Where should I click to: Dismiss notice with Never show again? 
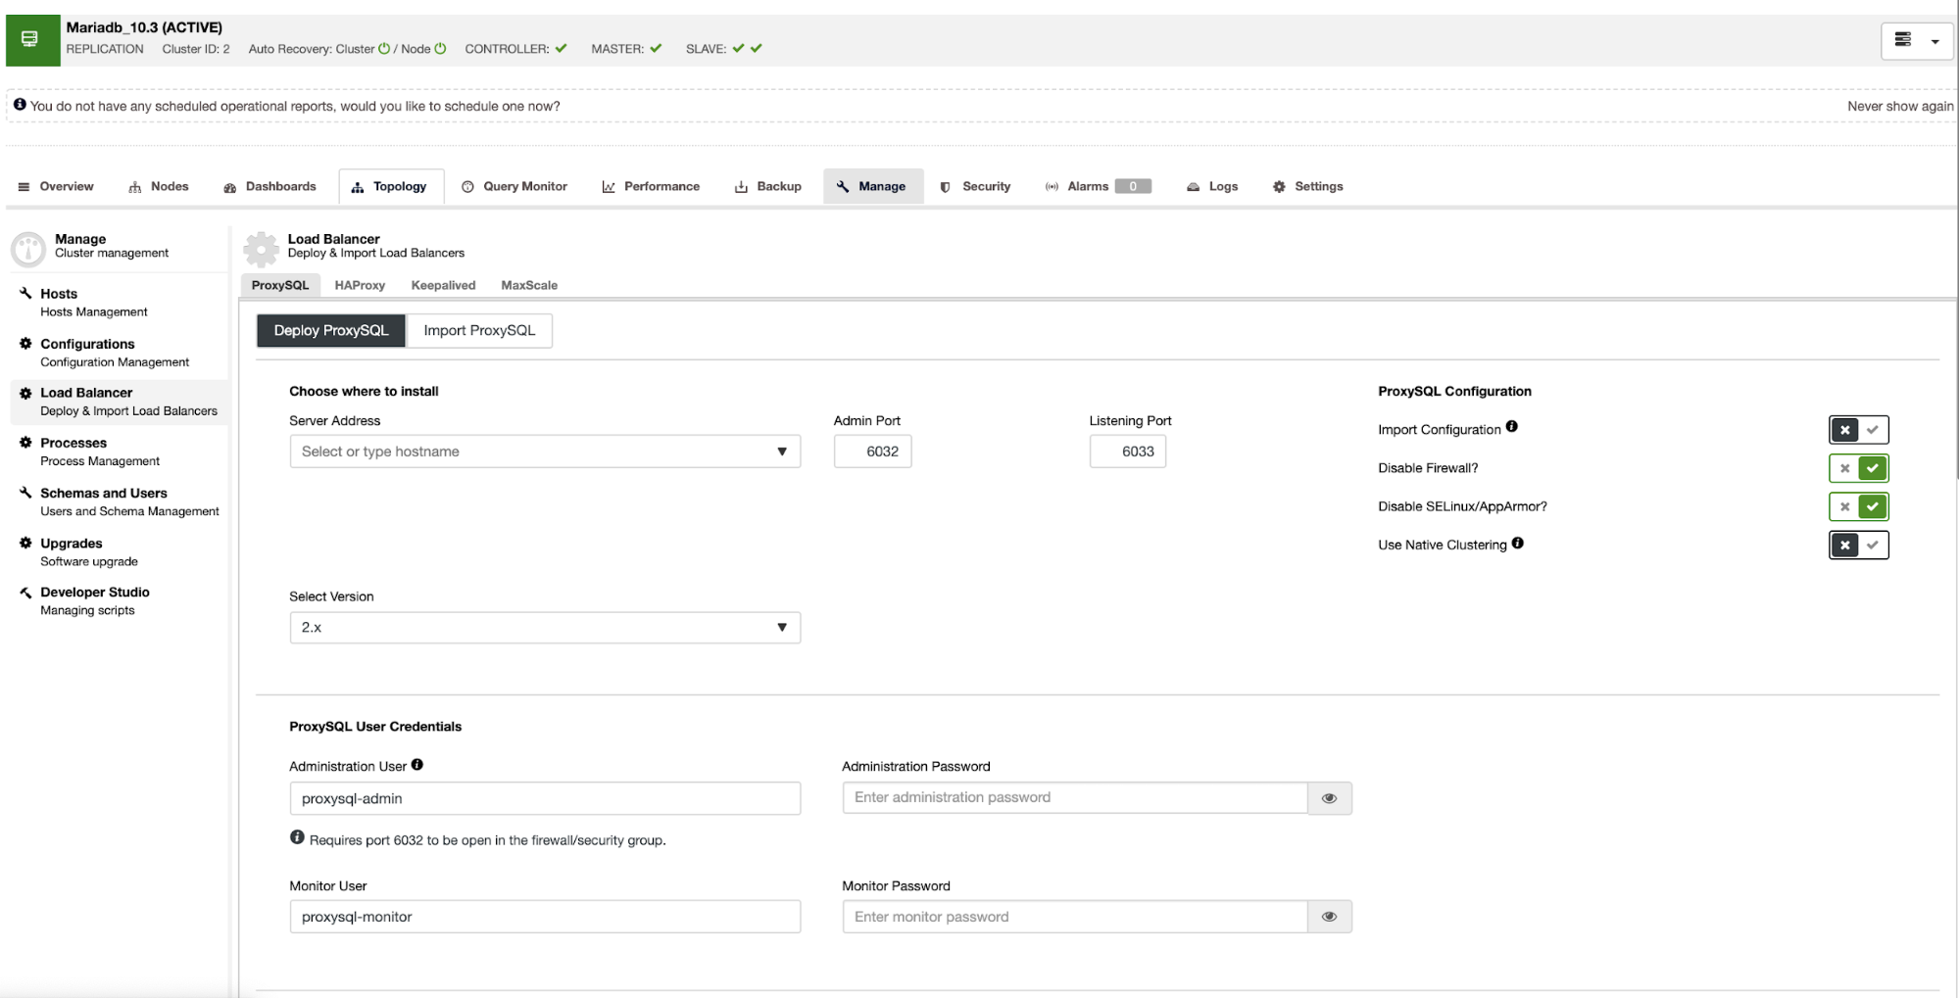[x=1899, y=106]
